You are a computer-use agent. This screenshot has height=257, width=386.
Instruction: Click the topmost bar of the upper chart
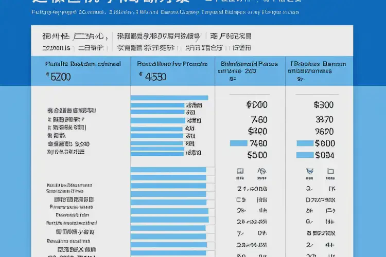169,98
